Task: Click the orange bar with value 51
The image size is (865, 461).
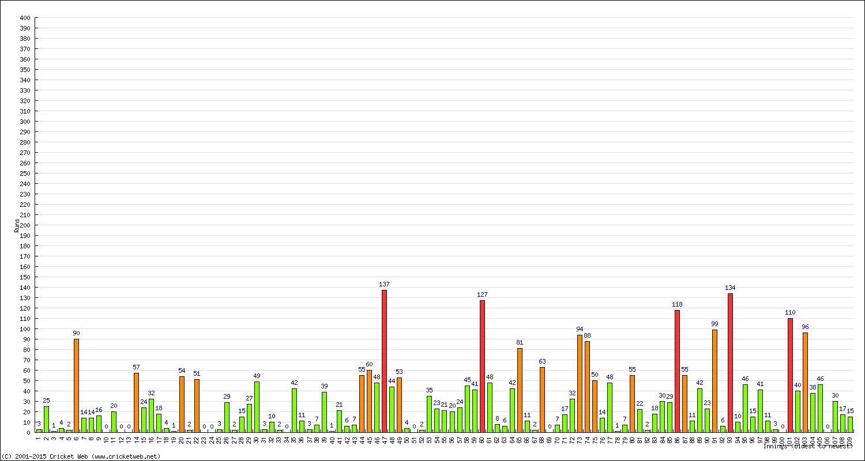Action: (x=197, y=406)
